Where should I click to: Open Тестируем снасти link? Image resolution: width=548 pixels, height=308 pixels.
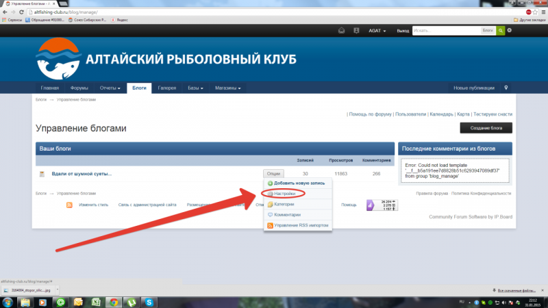point(493,114)
